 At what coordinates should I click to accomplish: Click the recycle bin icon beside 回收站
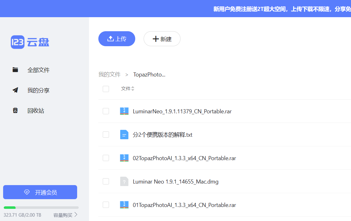tap(15, 110)
